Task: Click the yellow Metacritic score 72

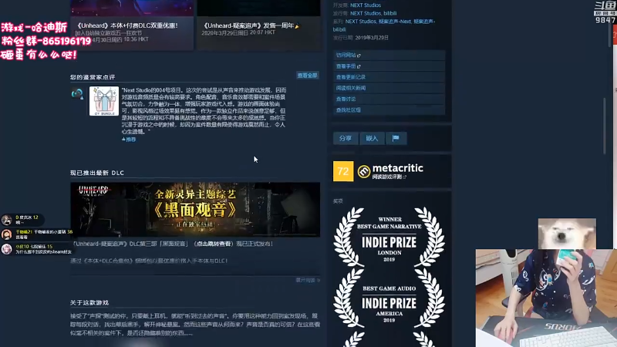Action: [343, 171]
